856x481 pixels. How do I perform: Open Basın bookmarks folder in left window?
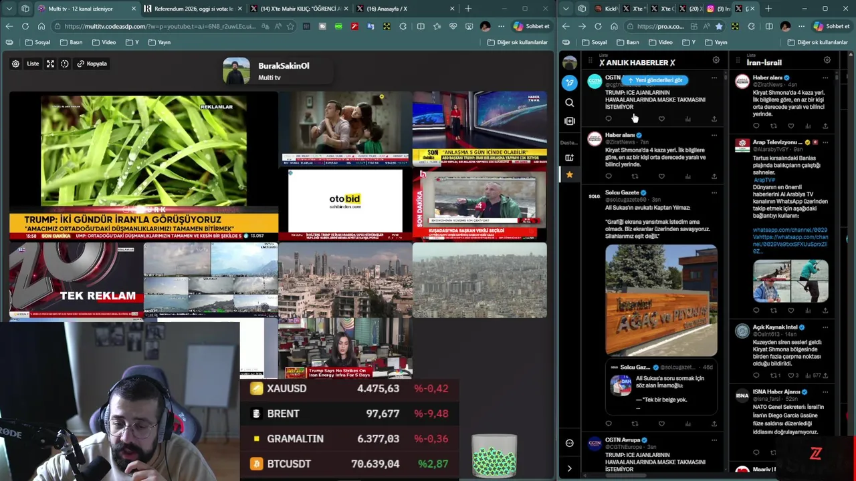click(x=72, y=42)
